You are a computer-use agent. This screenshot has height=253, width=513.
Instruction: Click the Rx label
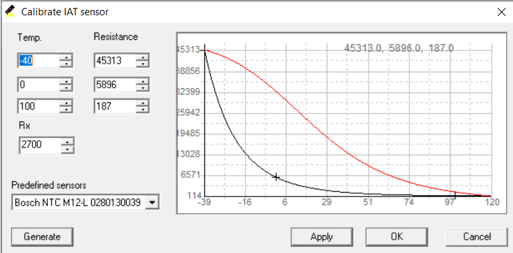pos(25,126)
